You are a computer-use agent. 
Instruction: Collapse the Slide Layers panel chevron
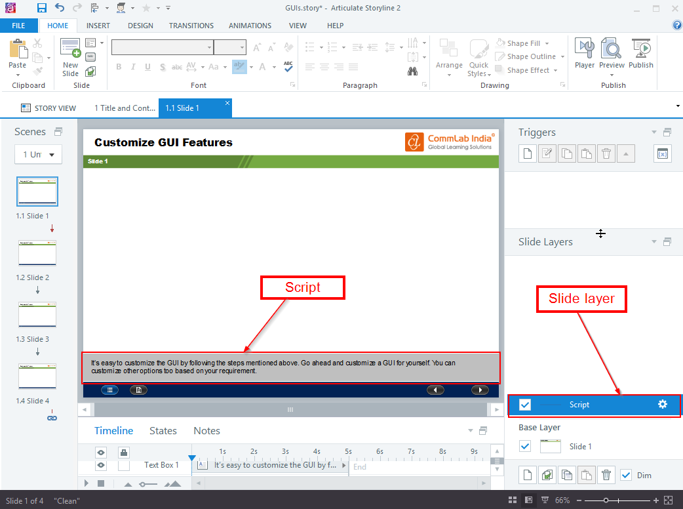pyautogui.click(x=654, y=241)
